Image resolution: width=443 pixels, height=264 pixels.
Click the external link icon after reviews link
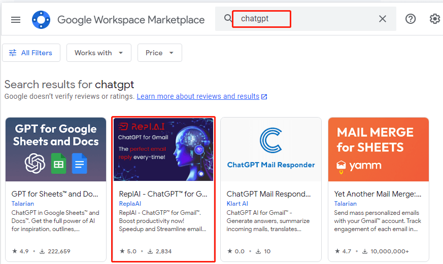coord(264,97)
